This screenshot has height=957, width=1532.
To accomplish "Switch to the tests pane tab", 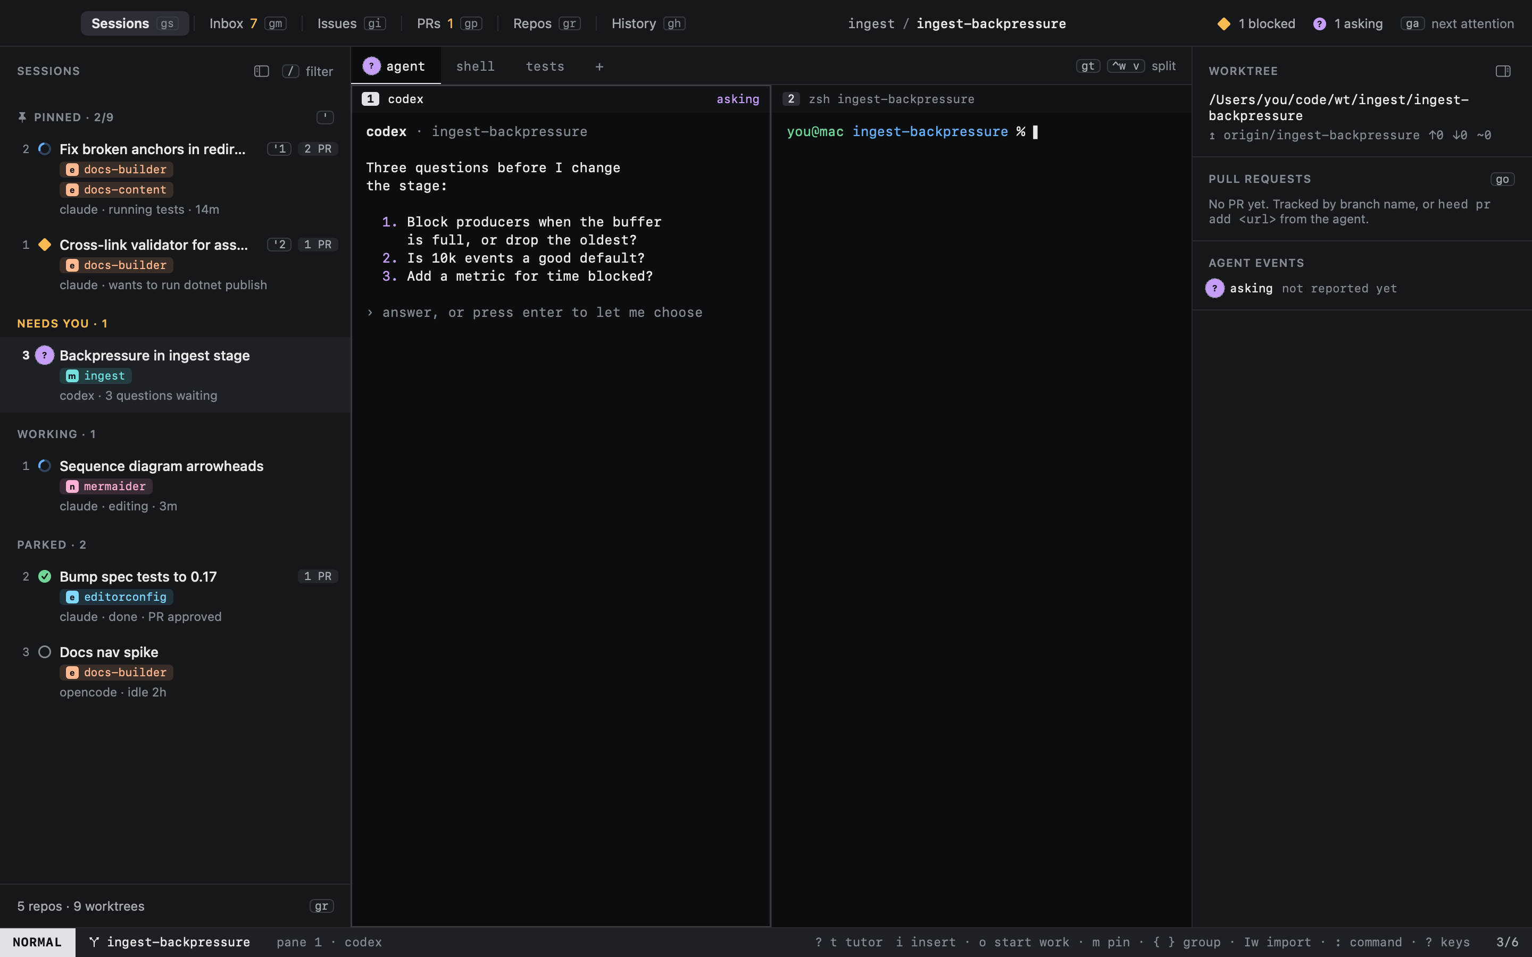I will point(544,66).
